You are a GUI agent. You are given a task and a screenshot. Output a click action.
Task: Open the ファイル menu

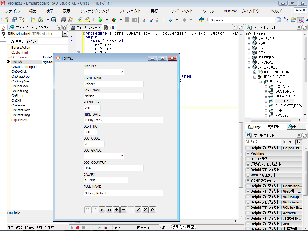[x=12, y=11]
